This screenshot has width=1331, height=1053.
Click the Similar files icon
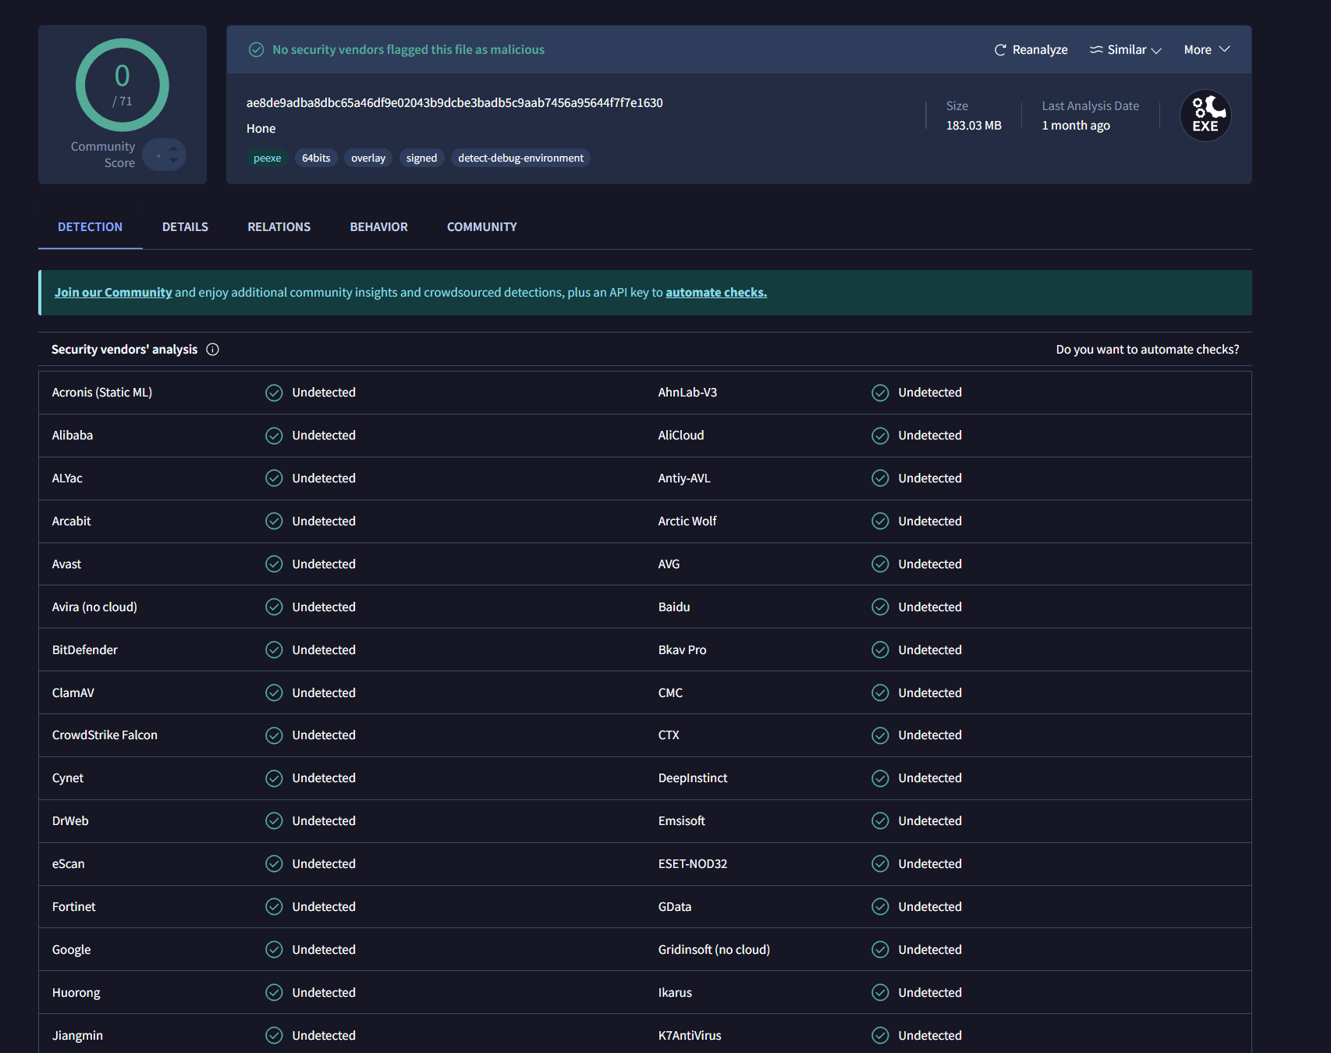(x=1097, y=49)
